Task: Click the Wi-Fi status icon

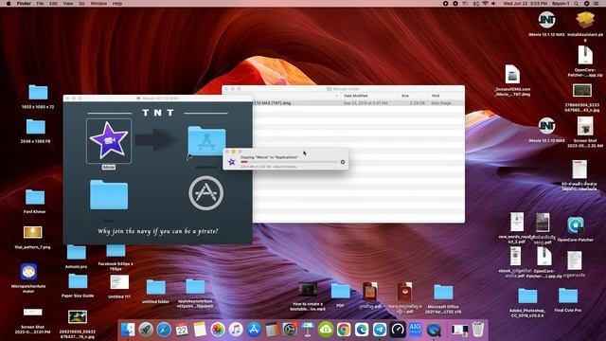Action: tap(485, 4)
